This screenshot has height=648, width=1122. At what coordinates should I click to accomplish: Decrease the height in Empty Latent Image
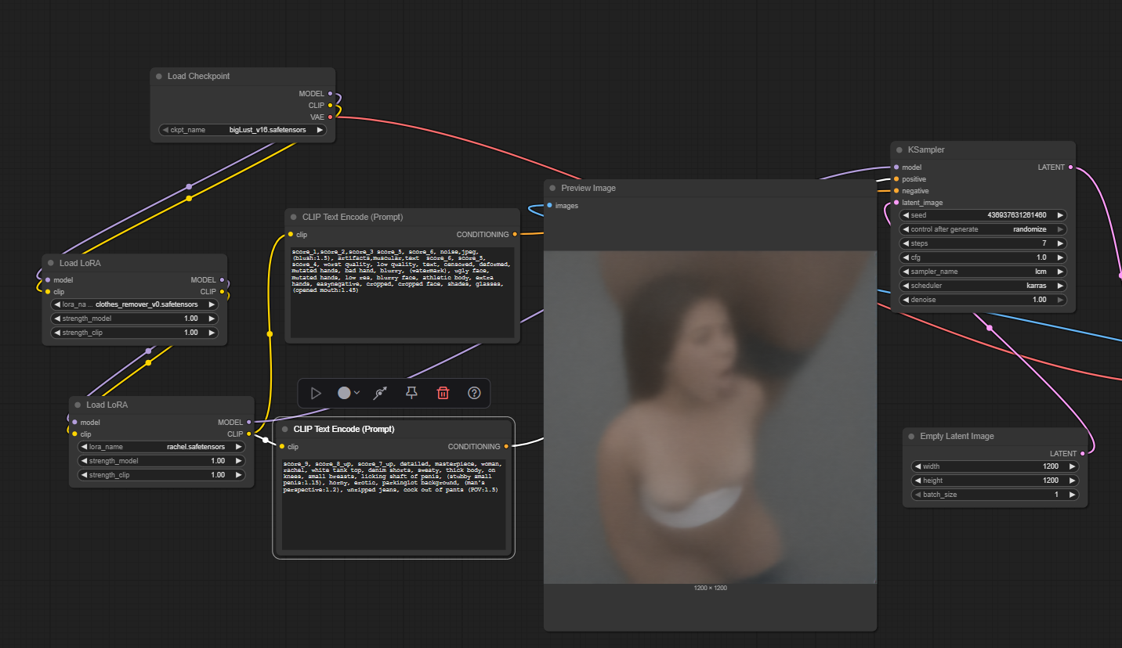918,481
